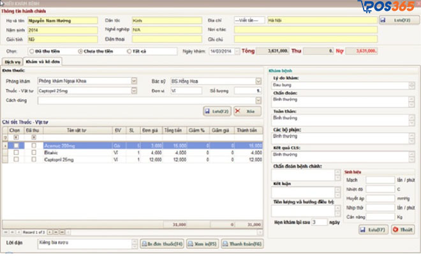Open the Bác sỹ dropdown list

point(258,81)
